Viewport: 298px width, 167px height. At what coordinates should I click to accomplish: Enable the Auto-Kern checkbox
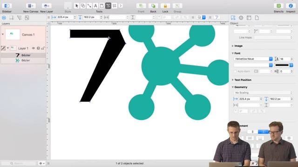[x=235, y=71]
